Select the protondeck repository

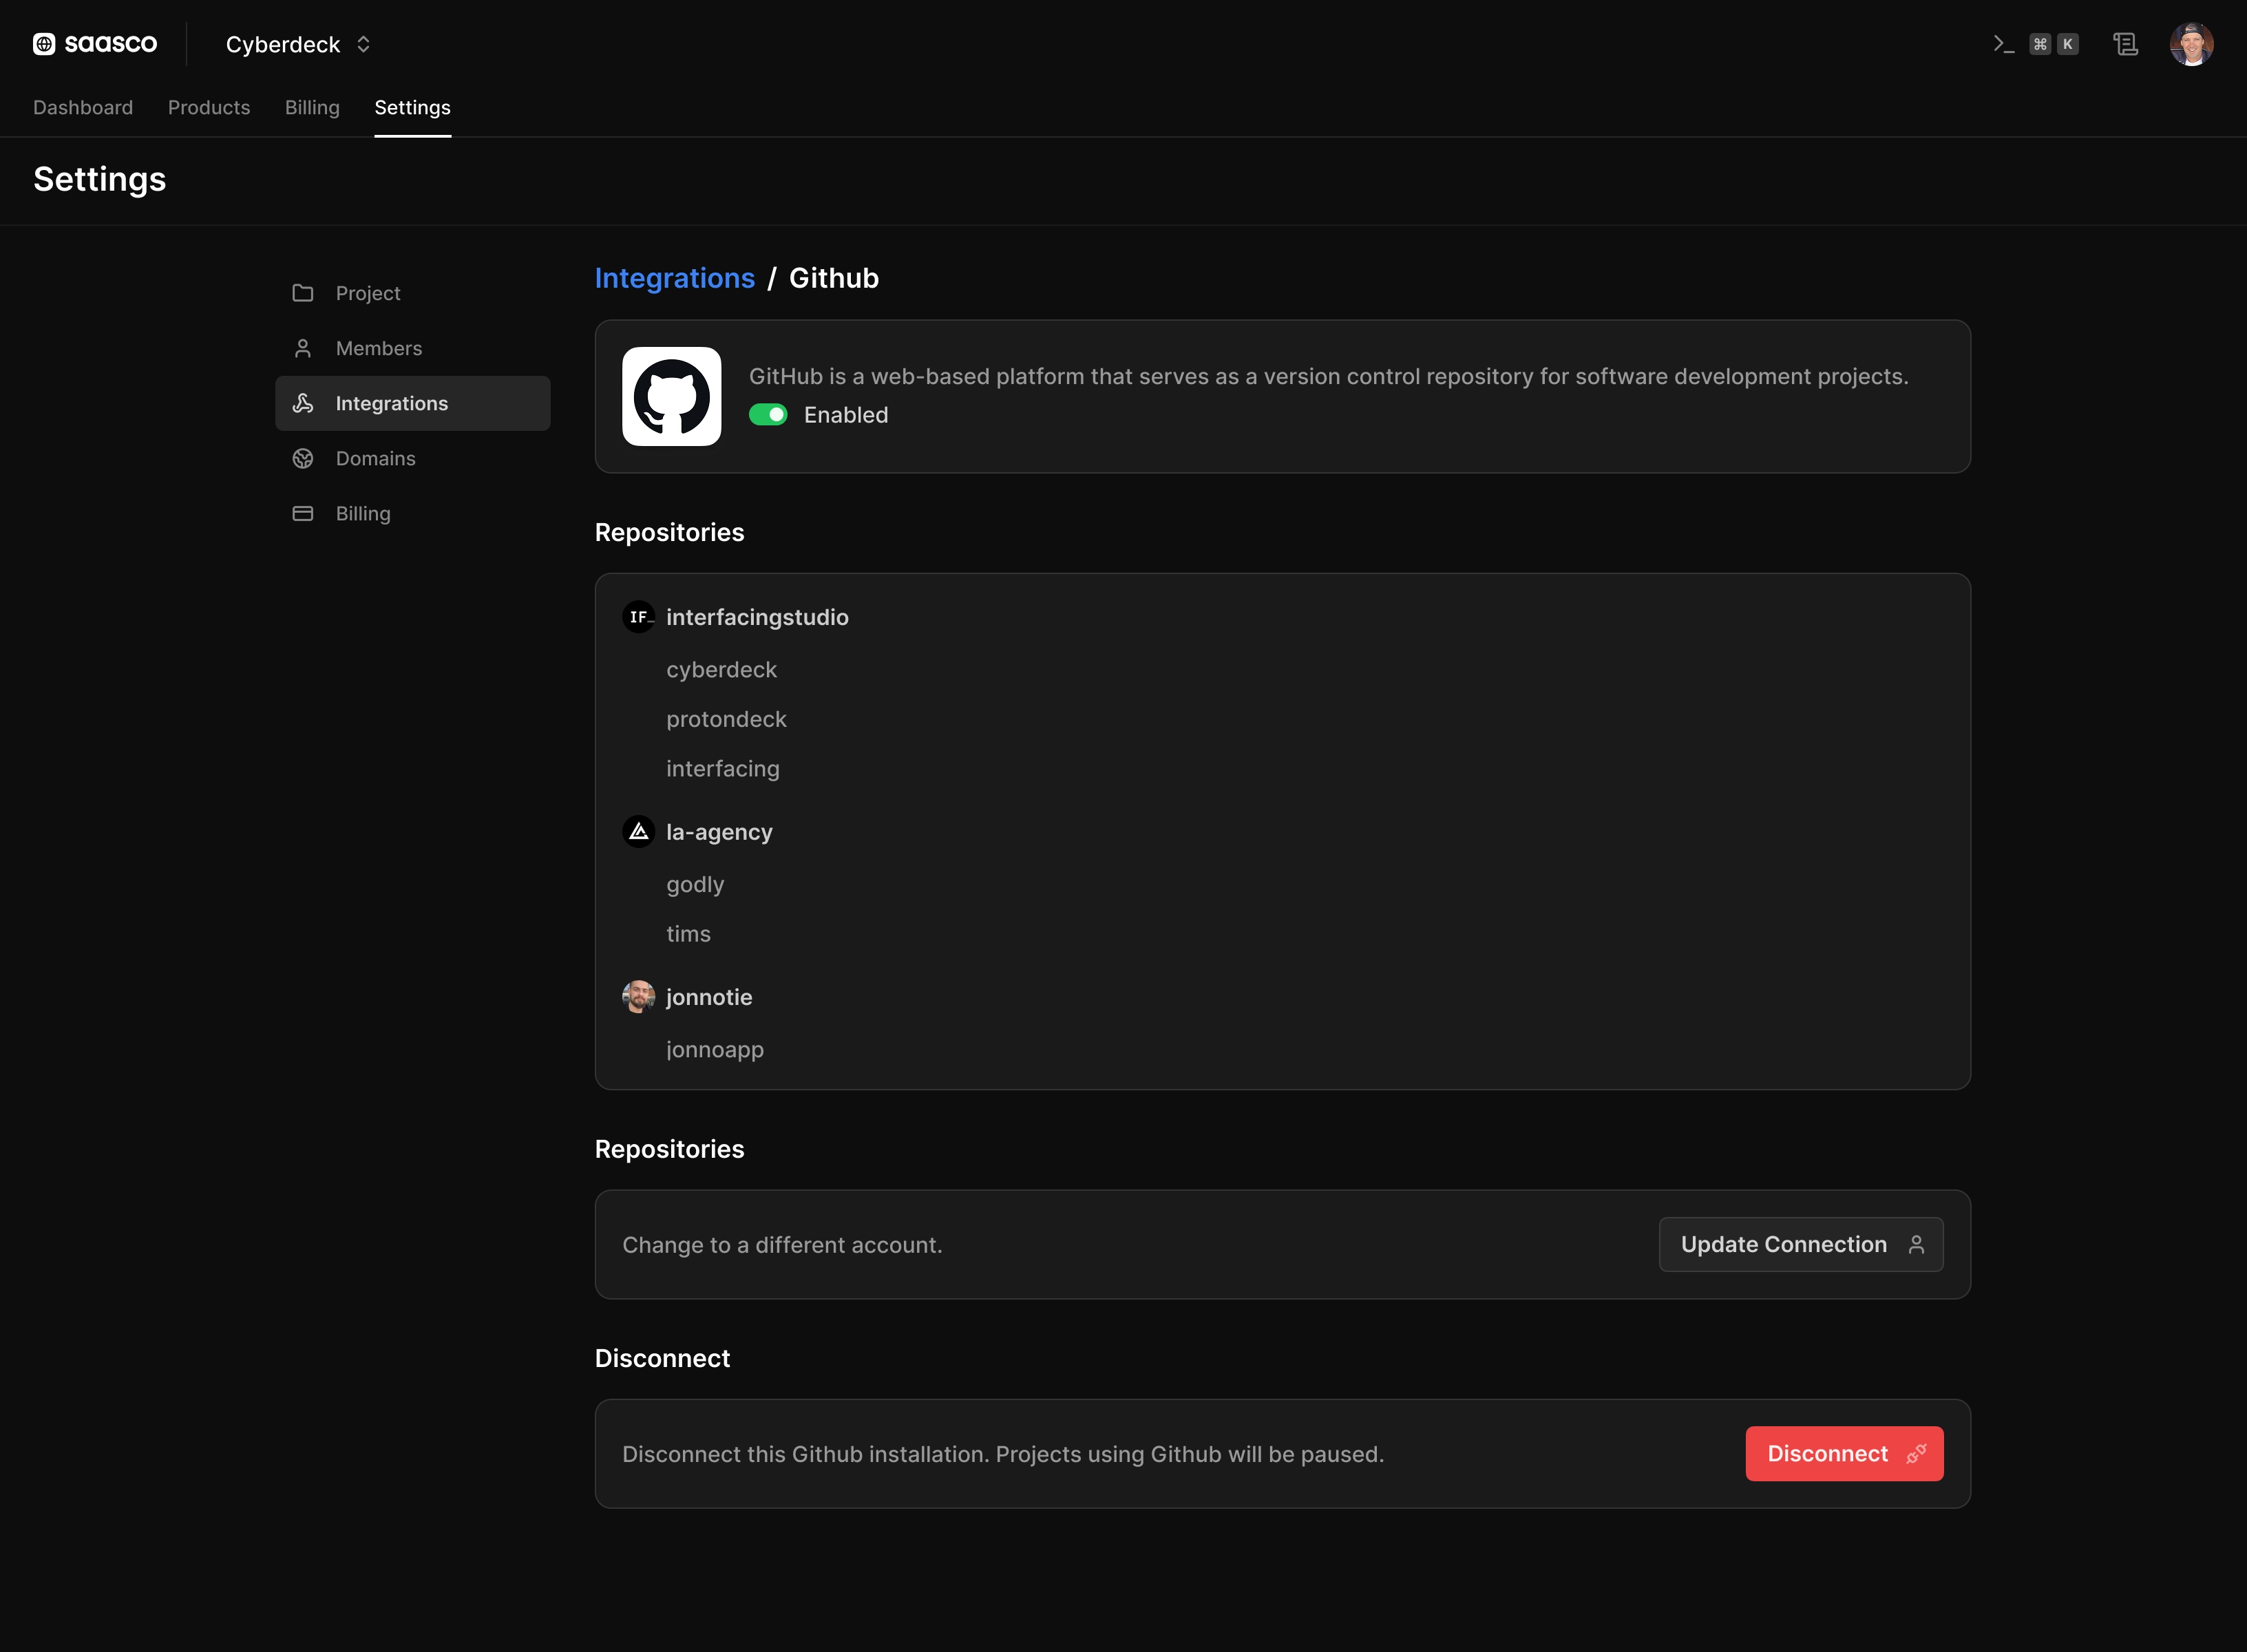click(x=726, y=719)
